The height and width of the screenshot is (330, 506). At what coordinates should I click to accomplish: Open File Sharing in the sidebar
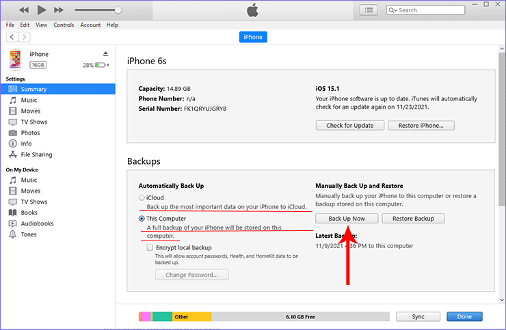36,154
